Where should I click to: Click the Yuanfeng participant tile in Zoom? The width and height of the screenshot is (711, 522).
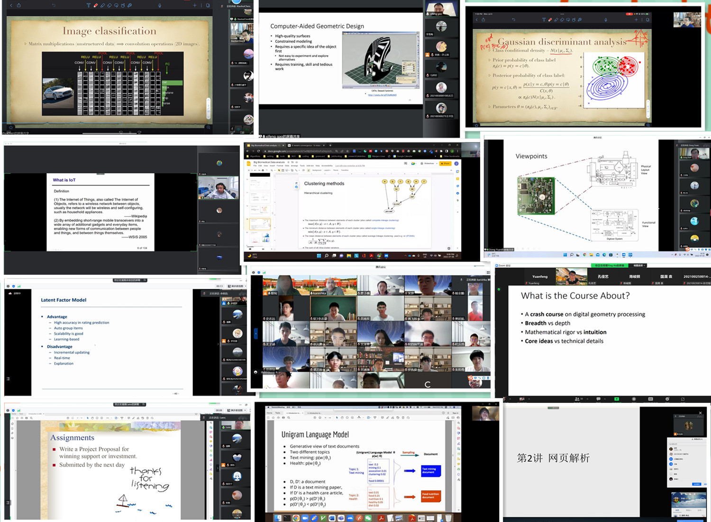[539, 277]
